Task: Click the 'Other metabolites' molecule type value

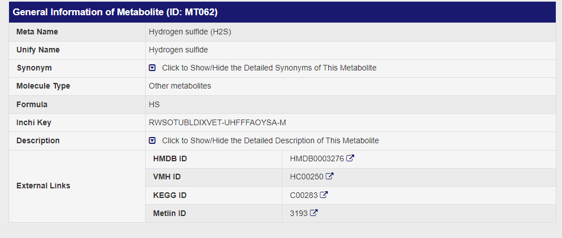Action: point(180,86)
